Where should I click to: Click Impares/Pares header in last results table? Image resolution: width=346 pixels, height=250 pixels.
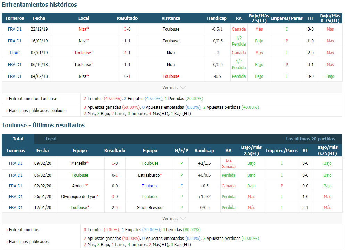pos(282,151)
